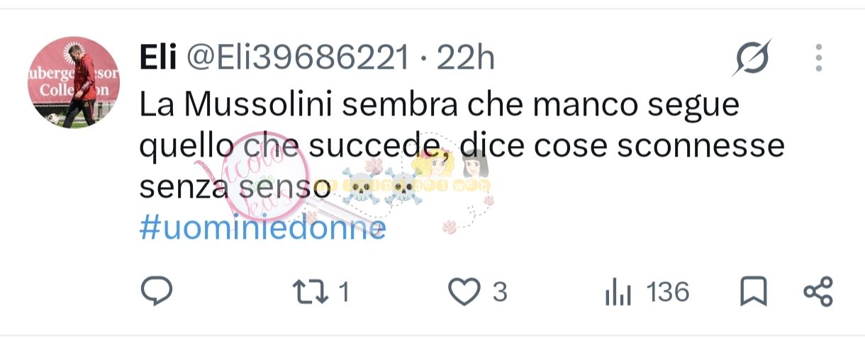View reposts via the count 1
Viewport: 865px width, 338px height.
click(343, 292)
